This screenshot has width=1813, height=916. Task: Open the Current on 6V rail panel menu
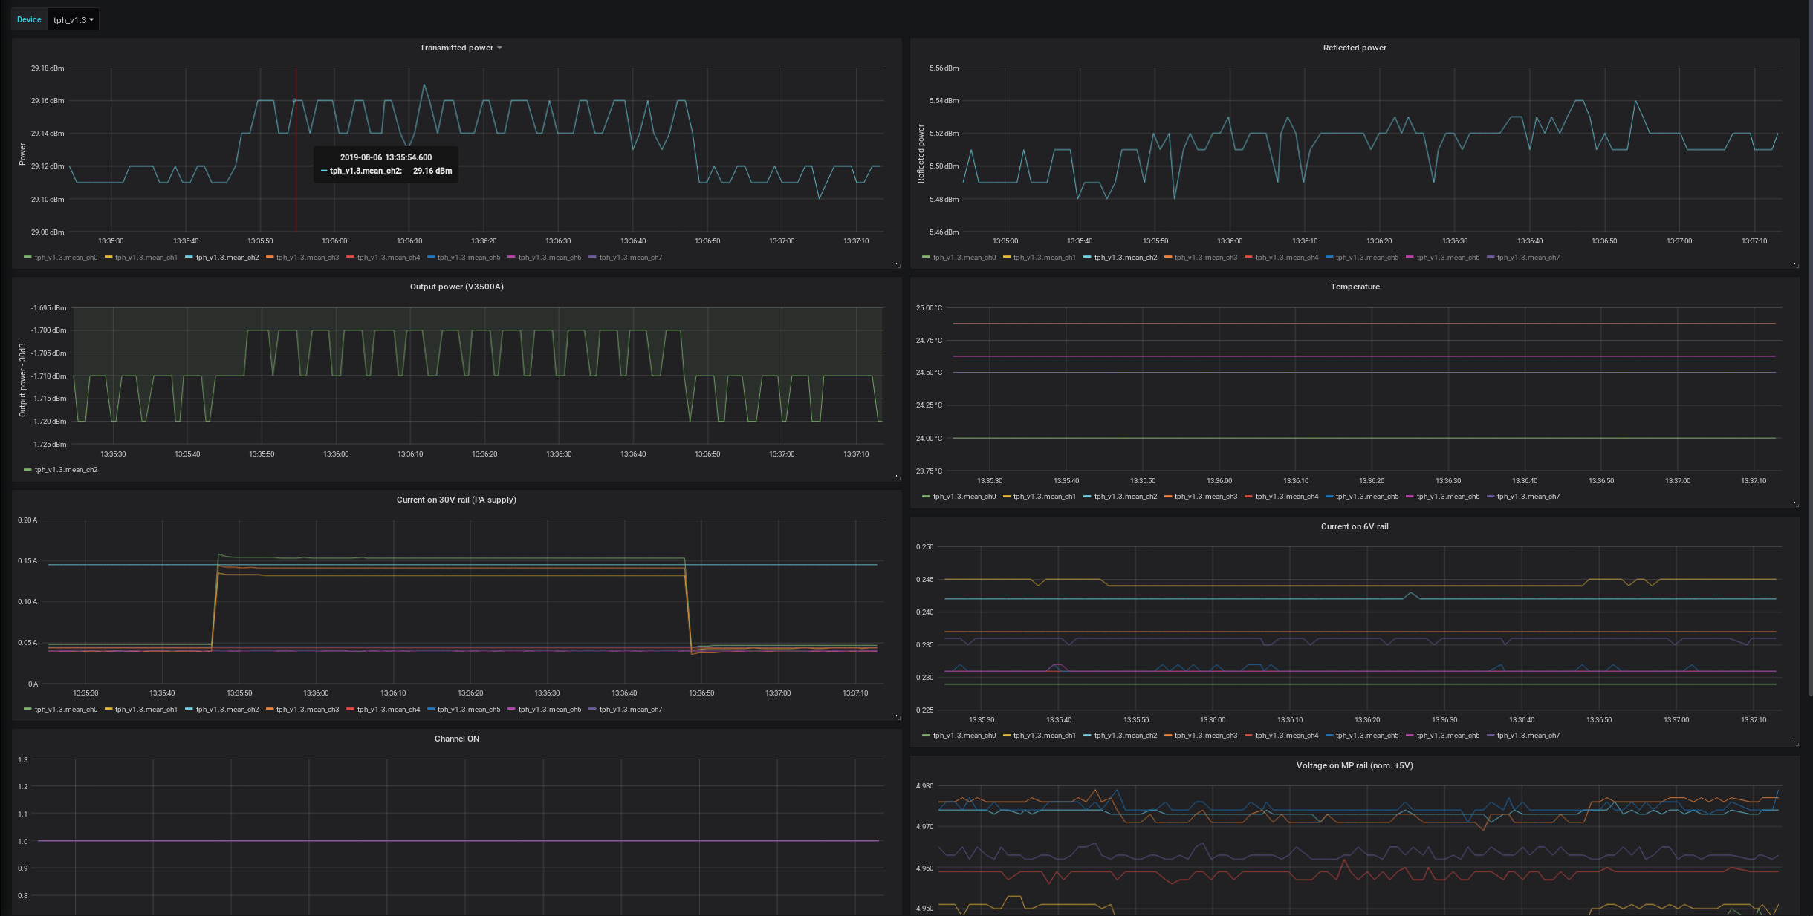[1356, 526]
